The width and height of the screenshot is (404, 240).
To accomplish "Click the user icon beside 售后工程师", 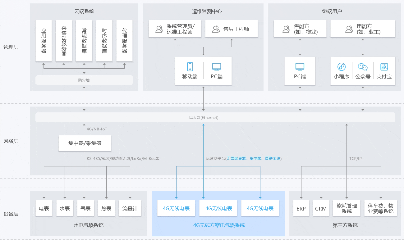I will (216, 29).
